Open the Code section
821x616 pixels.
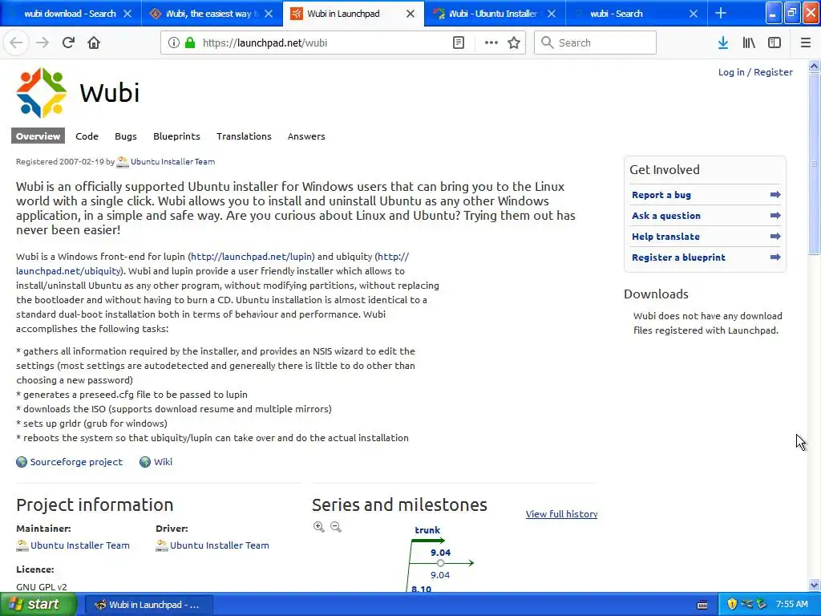[87, 136]
